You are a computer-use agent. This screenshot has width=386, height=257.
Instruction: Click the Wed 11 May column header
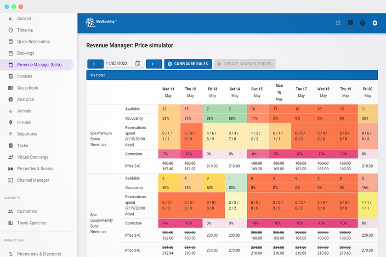[168, 92]
